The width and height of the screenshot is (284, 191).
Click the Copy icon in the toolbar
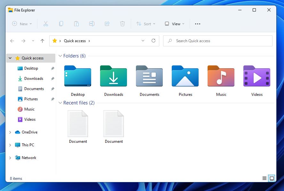pyautogui.click(x=61, y=24)
